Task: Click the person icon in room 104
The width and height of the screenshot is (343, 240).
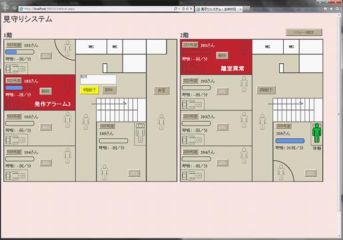Action: tap(67, 156)
